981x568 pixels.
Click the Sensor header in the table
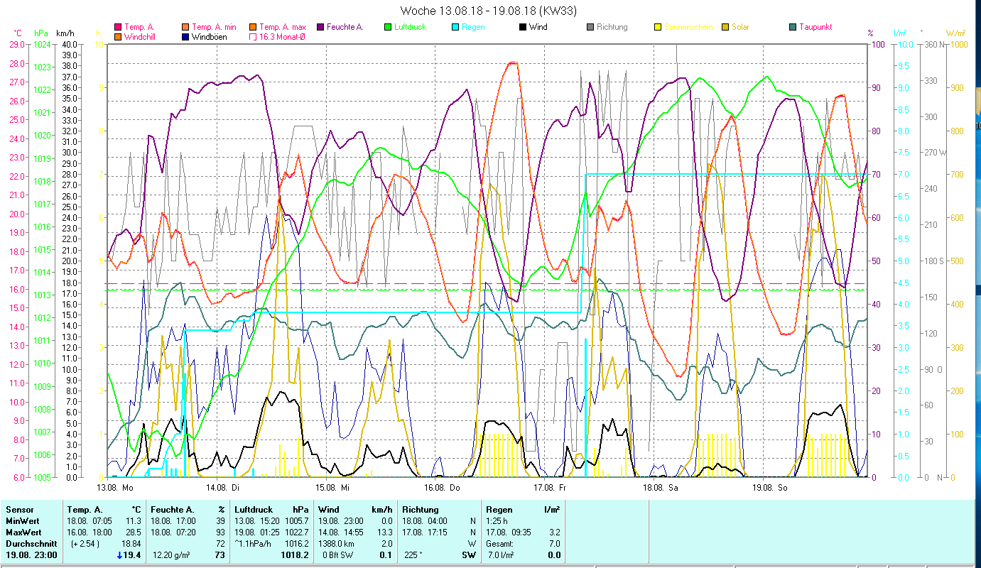coord(18,509)
